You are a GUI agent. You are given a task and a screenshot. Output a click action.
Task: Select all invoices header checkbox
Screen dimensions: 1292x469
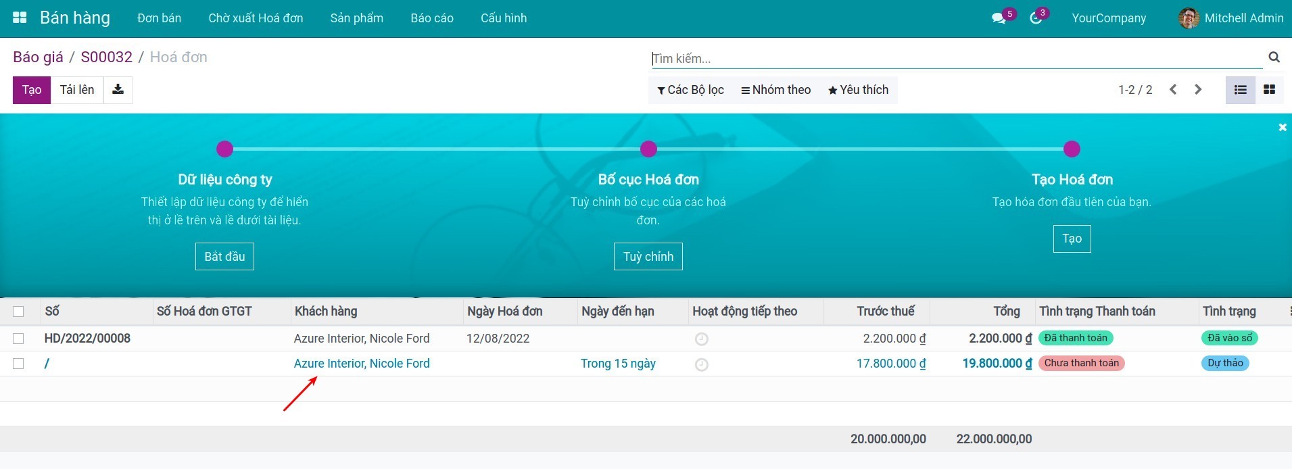click(x=18, y=312)
